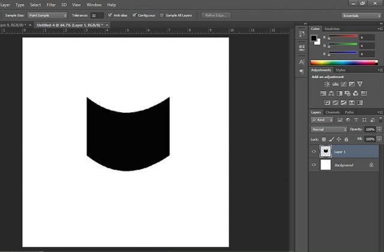The image size is (384, 252).
Task: Disable the Anti-alias checkbox
Action: (x=110, y=15)
